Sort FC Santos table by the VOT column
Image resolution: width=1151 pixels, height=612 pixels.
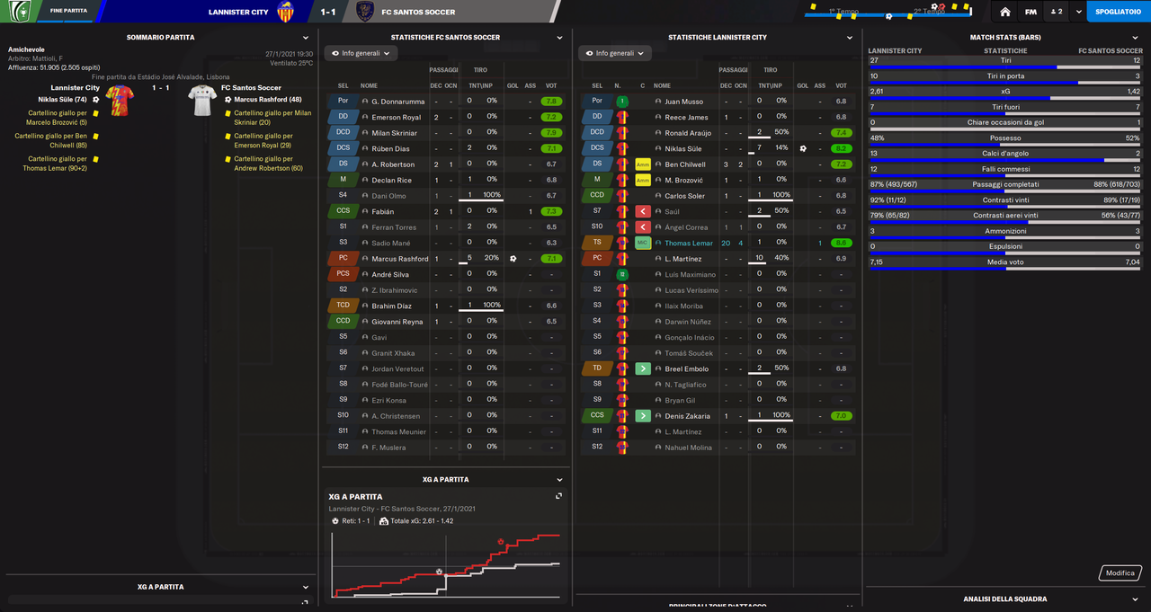pyautogui.click(x=551, y=85)
